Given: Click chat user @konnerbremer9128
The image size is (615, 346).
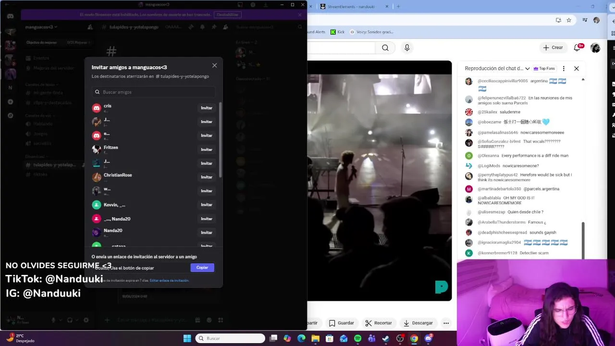Looking at the screenshot, I should tap(497, 253).
